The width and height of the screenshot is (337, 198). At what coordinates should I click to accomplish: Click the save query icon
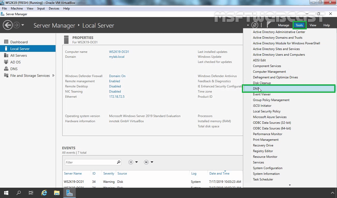coord(146,162)
